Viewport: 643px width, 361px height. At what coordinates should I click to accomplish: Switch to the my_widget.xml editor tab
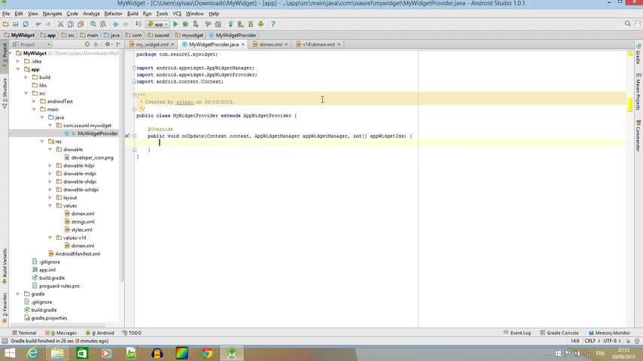[x=152, y=44]
